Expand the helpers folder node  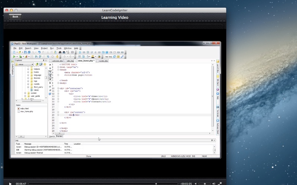pos(28,69)
